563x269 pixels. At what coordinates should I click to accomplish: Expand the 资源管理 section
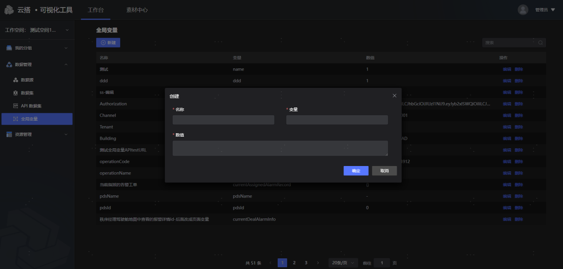[x=66, y=134]
